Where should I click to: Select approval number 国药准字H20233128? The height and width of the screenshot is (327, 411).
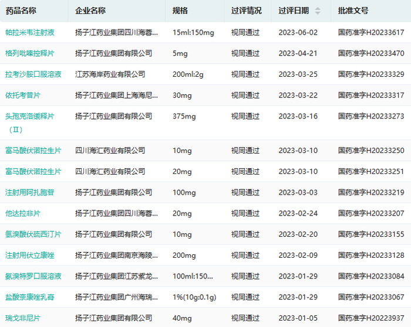coord(371,255)
